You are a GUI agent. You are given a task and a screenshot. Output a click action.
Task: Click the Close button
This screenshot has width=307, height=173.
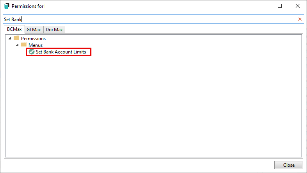pyautogui.click(x=289, y=165)
